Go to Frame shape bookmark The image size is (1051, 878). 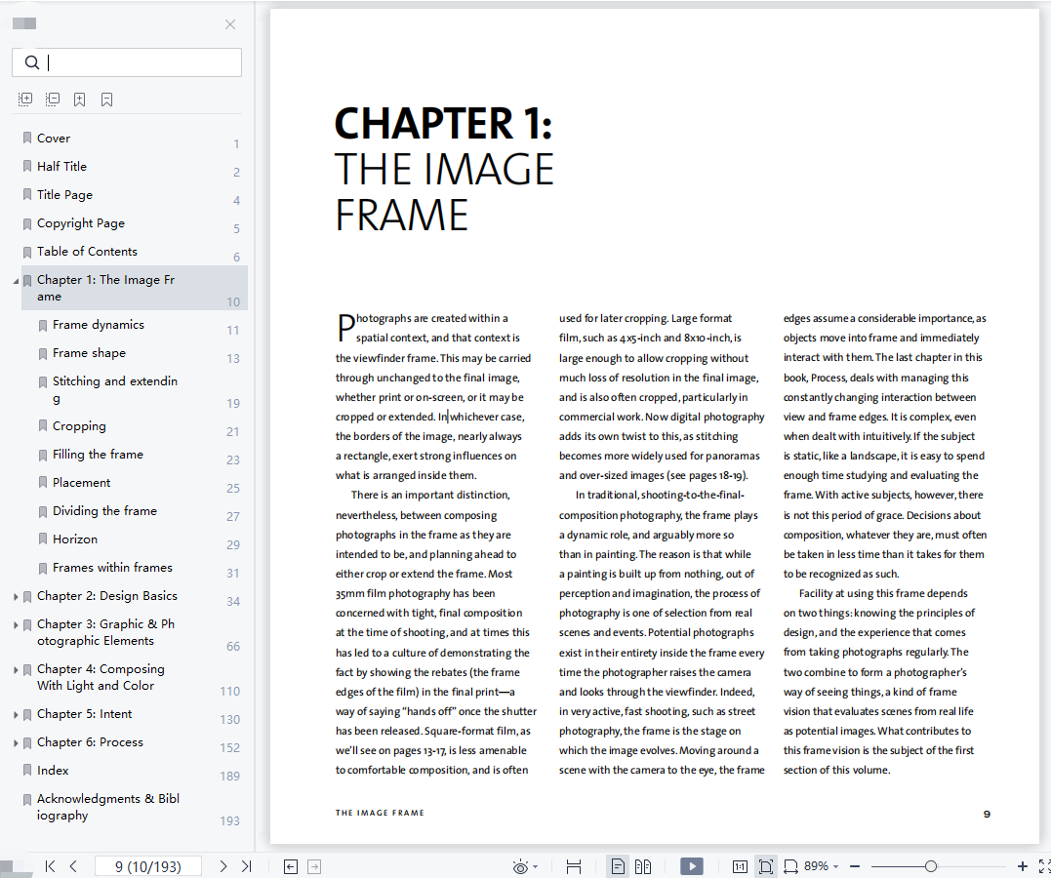coord(89,352)
